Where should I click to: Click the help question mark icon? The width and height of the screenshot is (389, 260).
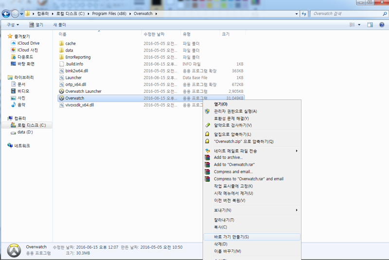[382, 25]
